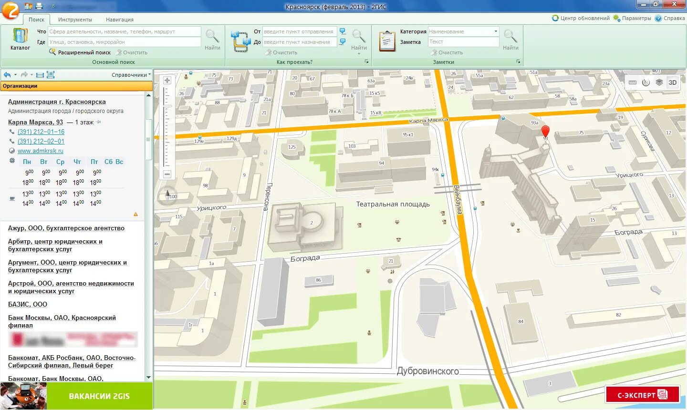
Task: Click scroll up arrow of organizations list
Action: click(x=148, y=95)
